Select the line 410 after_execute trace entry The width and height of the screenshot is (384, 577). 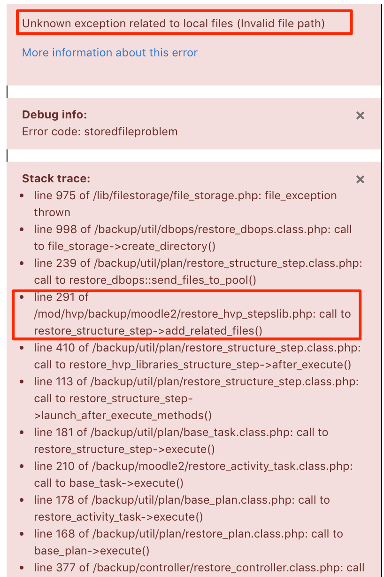[x=197, y=356]
